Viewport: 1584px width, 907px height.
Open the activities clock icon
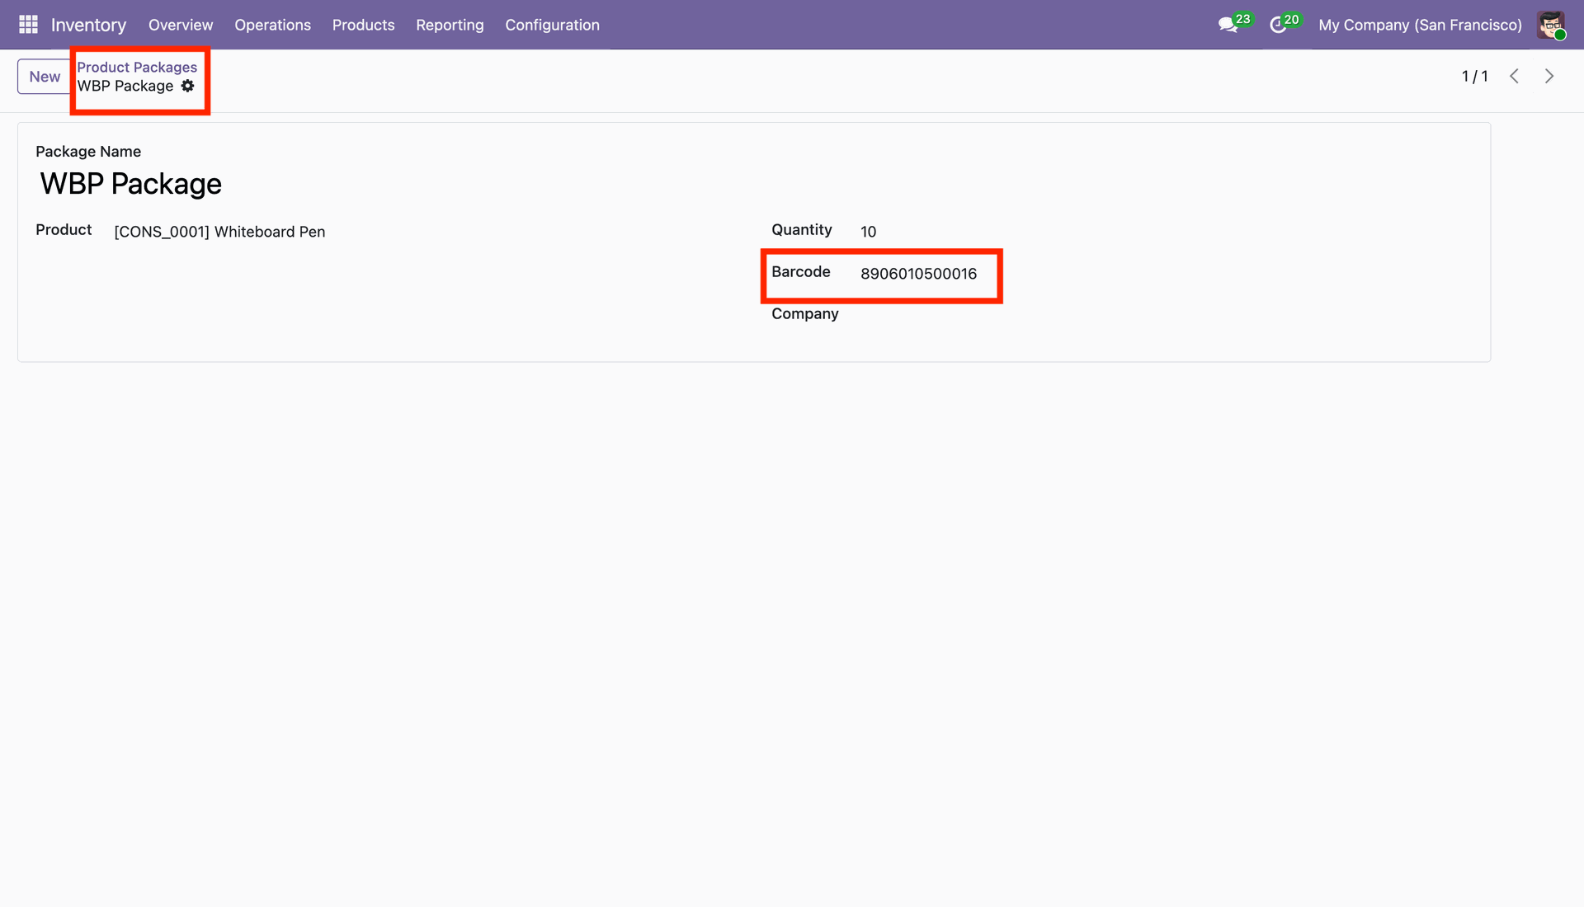(1278, 25)
